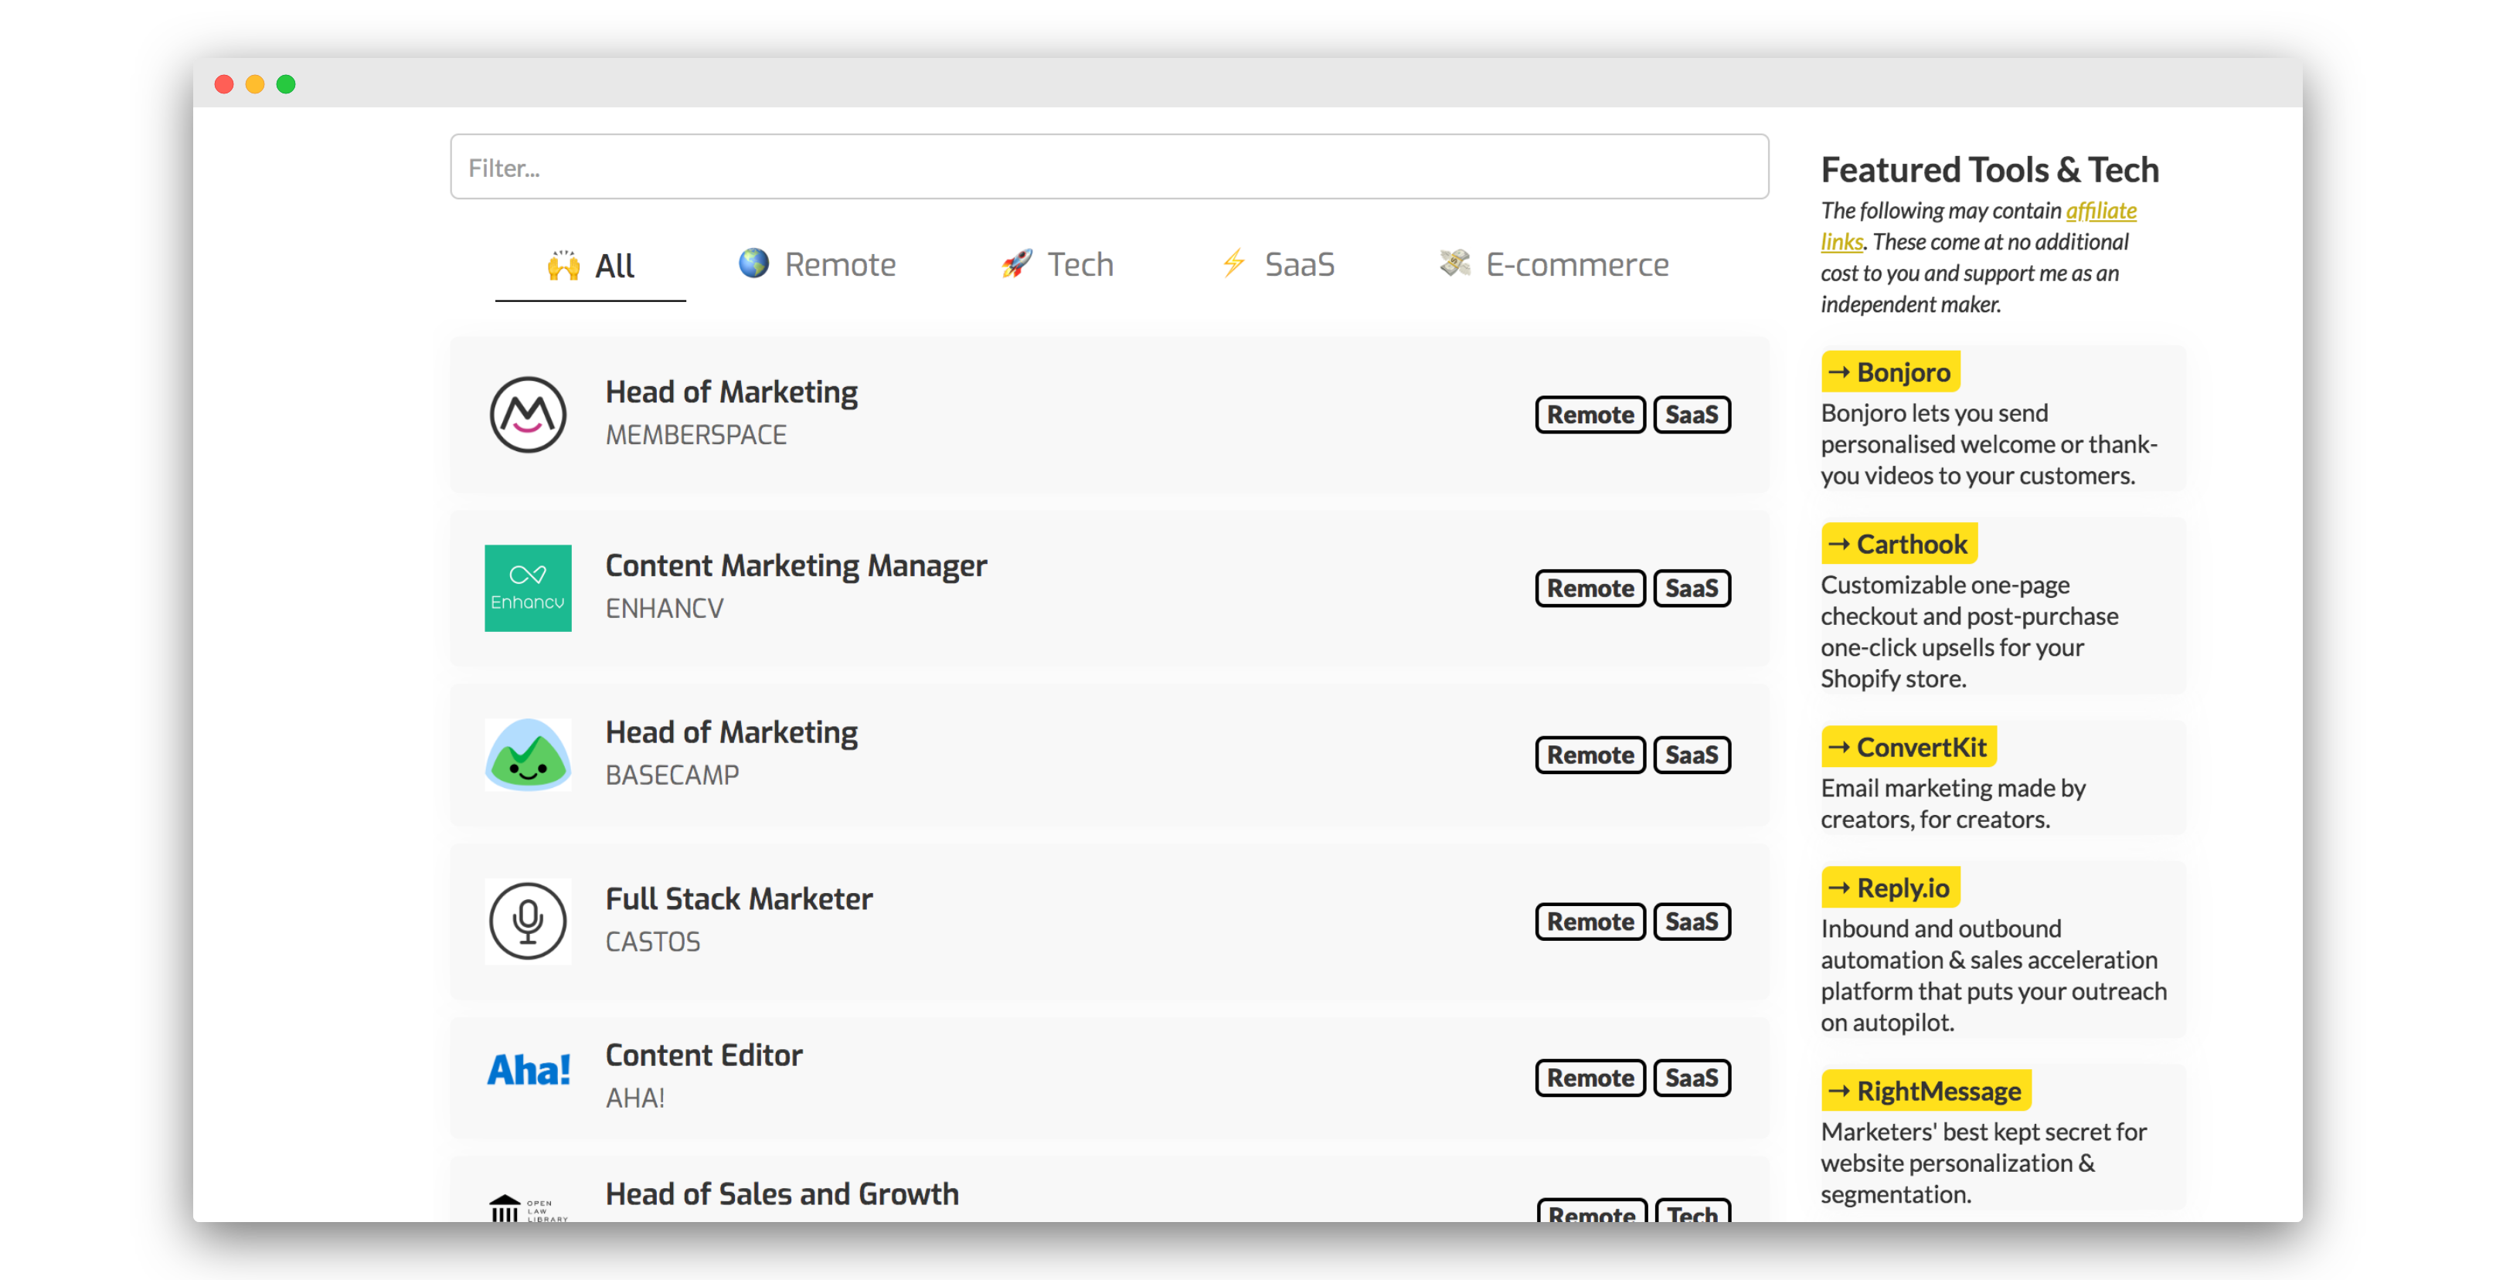2496x1280 pixels.
Task: Click the BASECAMP company name
Action: click(x=672, y=775)
